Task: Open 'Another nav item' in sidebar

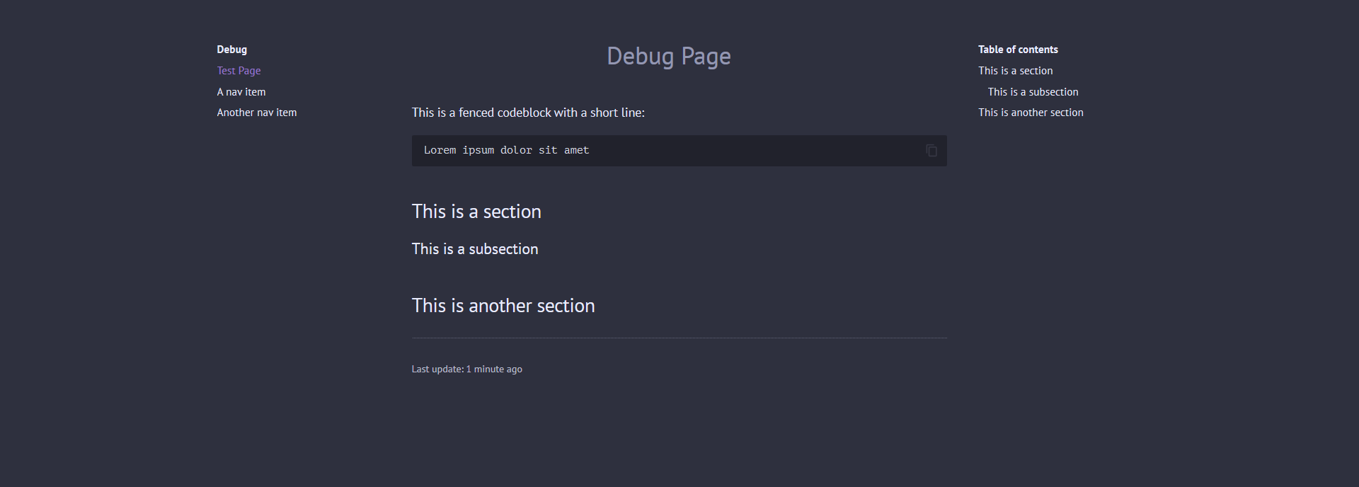Action: pos(256,113)
